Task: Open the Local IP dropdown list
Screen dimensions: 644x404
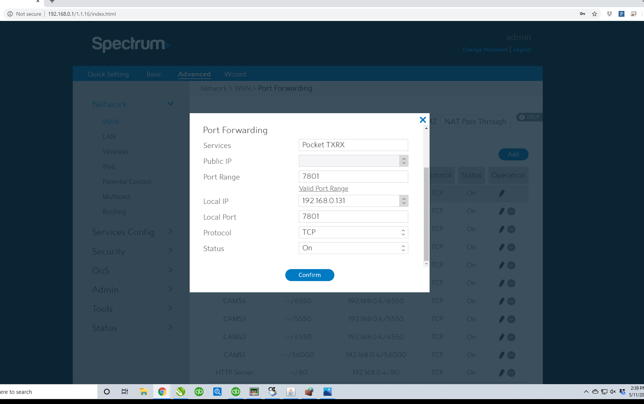Action: pyautogui.click(x=404, y=201)
